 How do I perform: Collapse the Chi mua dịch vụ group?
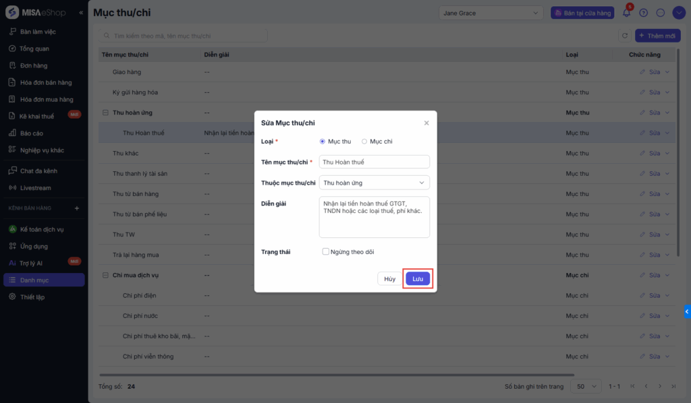(105, 275)
